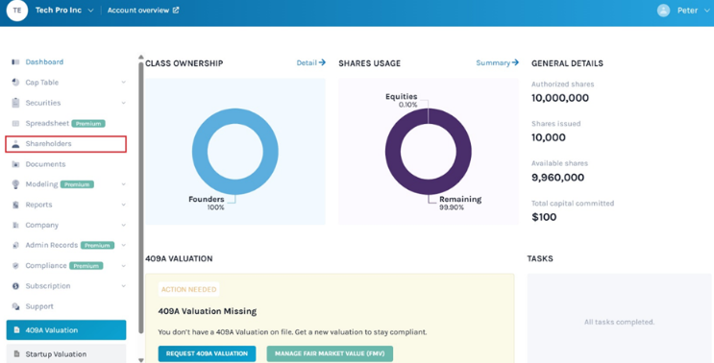The height and width of the screenshot is (363, 714).
Task: Click the Premium badge beside Modeling
Action: pos(77,184)
